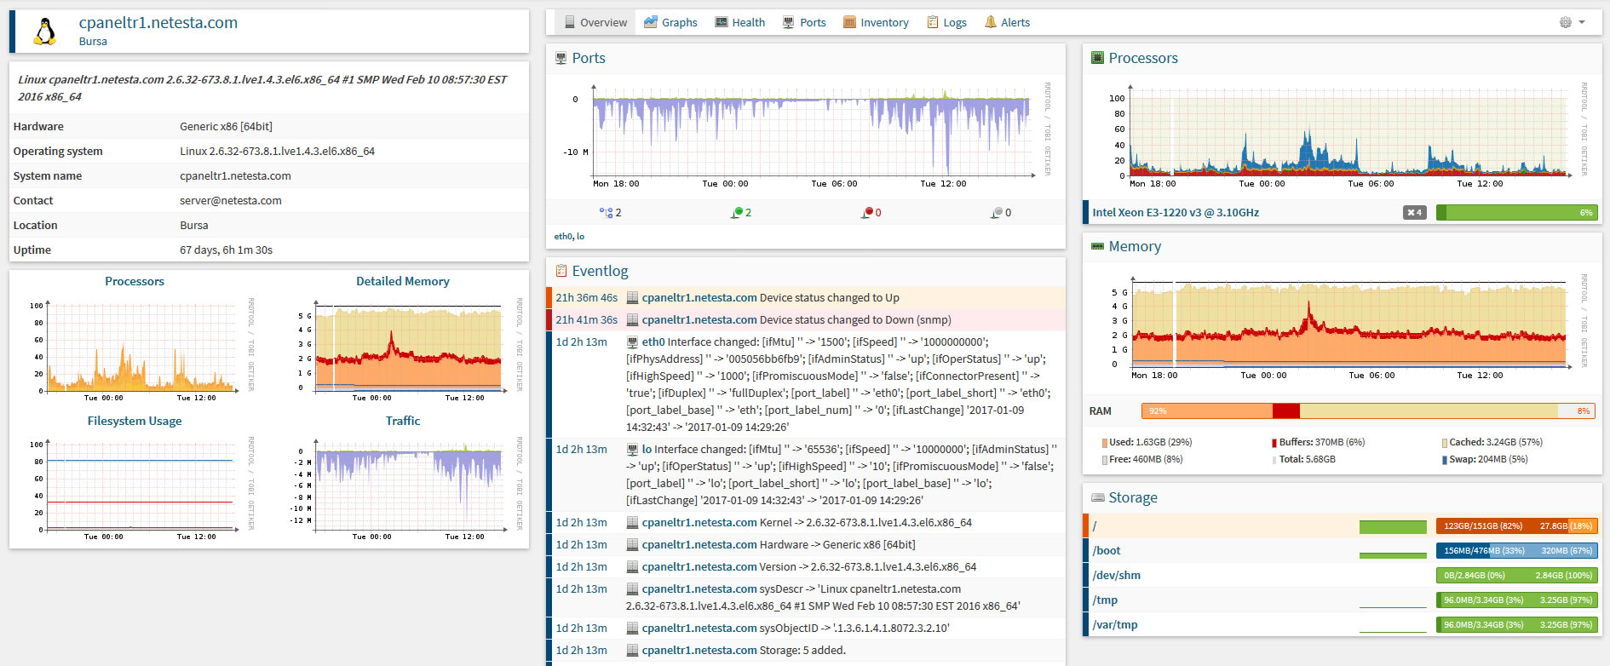This screenshot has width=1610, height=666.
Task: Open the /dev/shm storage entry
Action: pos(1116,576)
